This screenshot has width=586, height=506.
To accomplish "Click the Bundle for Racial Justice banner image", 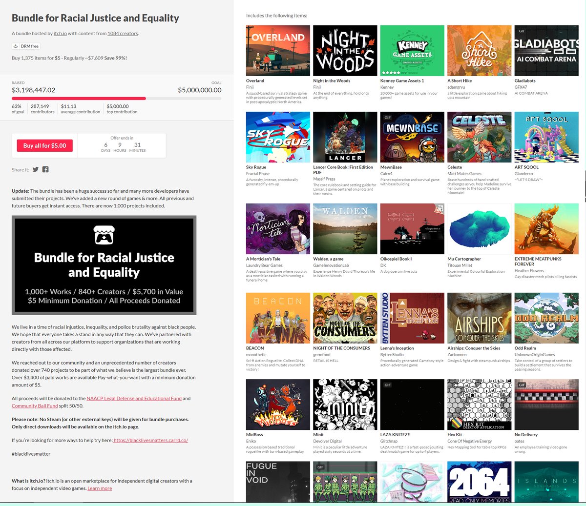I will [104, 265].
